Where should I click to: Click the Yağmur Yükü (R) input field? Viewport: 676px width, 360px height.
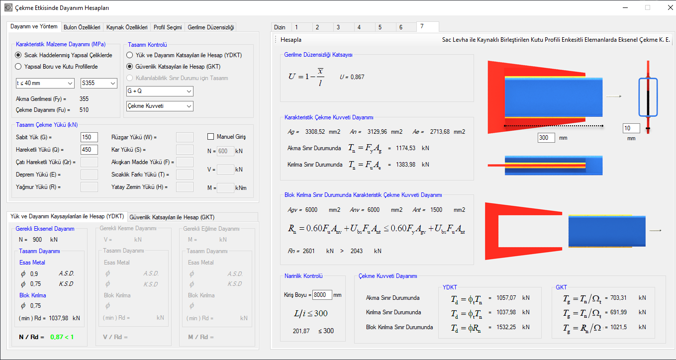(89, 187)
